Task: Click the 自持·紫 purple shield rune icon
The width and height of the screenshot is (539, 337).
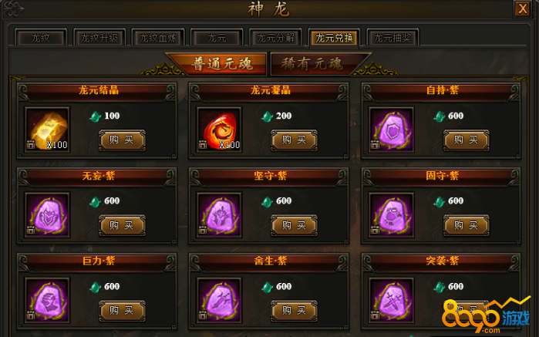Action: [x=392, y=130]
